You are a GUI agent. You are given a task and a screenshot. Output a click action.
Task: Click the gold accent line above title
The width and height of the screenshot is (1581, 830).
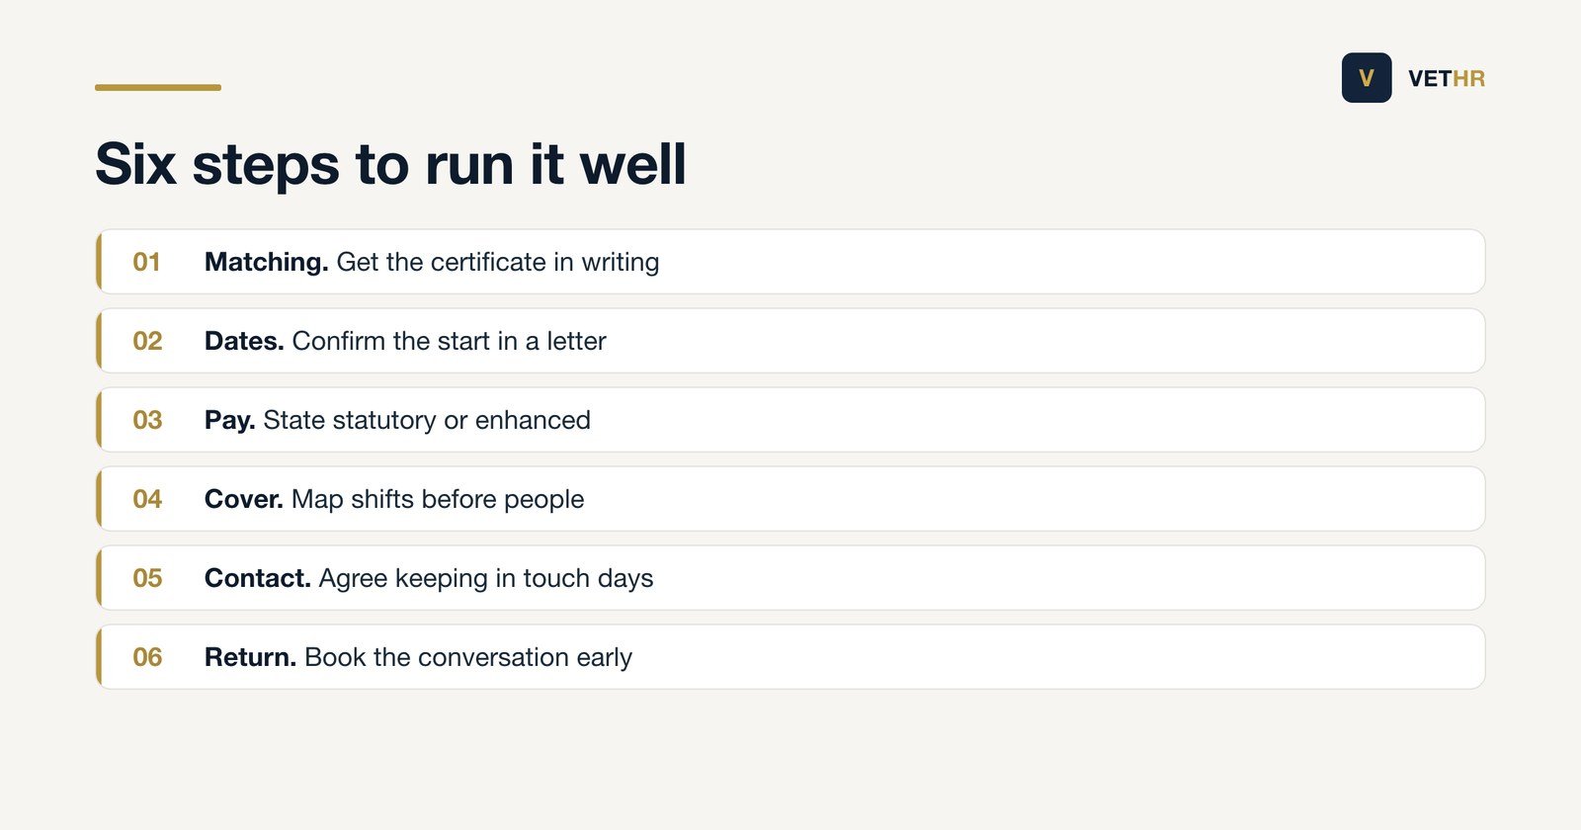tap(158, 87)
